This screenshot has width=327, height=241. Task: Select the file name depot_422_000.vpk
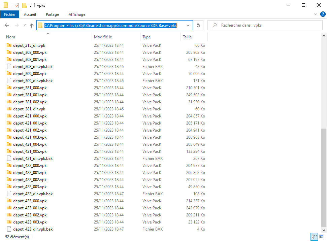coord(30,166)
